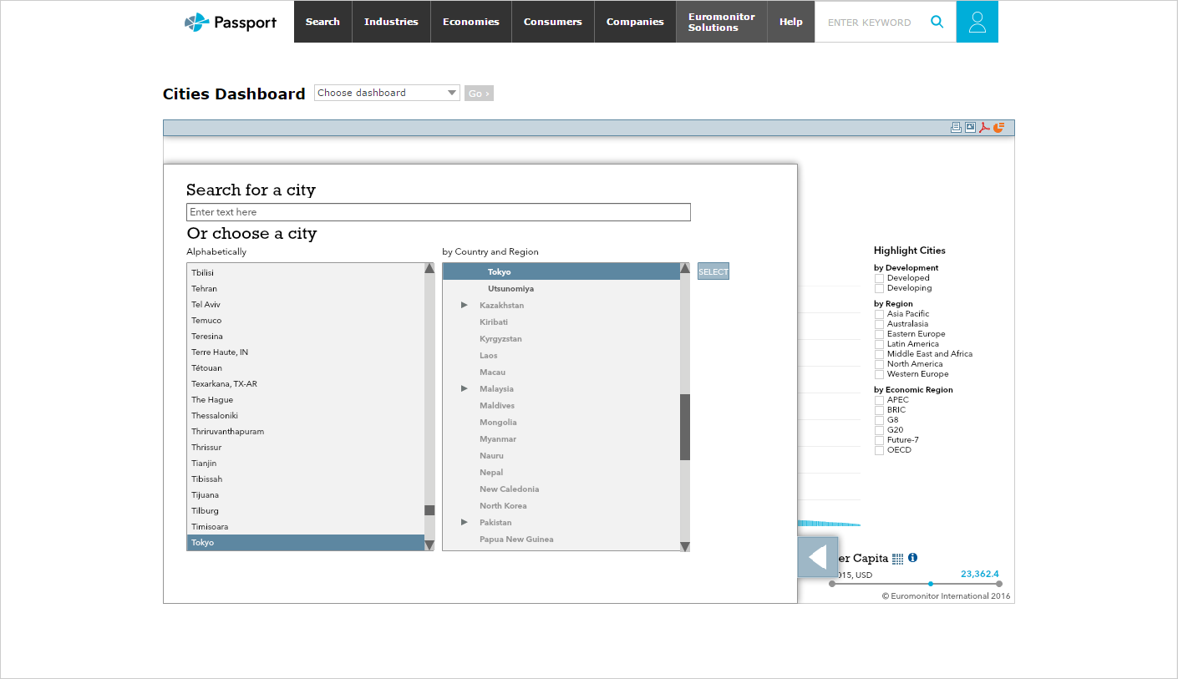The image size is (1178, 679).
Task: Check the Developed checkbox under by Development
Action: 878,277
